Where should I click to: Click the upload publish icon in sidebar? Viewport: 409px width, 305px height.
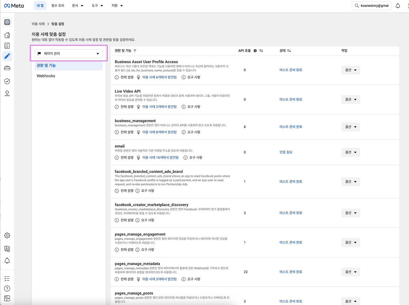7,93
